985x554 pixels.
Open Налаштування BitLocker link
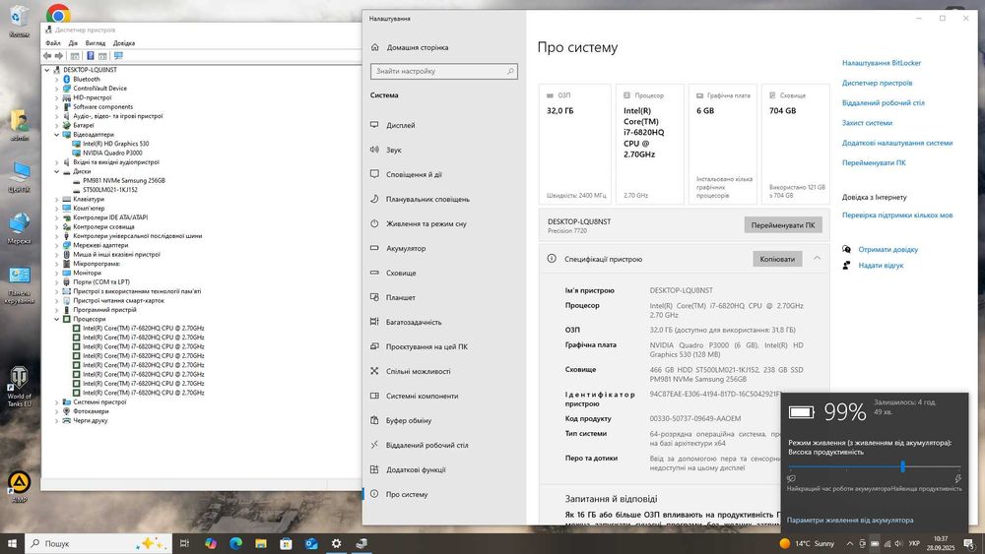pyautogui.click(x=882, y=63)
